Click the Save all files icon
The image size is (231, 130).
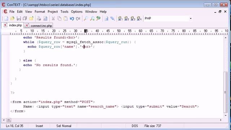click(25, 18)
